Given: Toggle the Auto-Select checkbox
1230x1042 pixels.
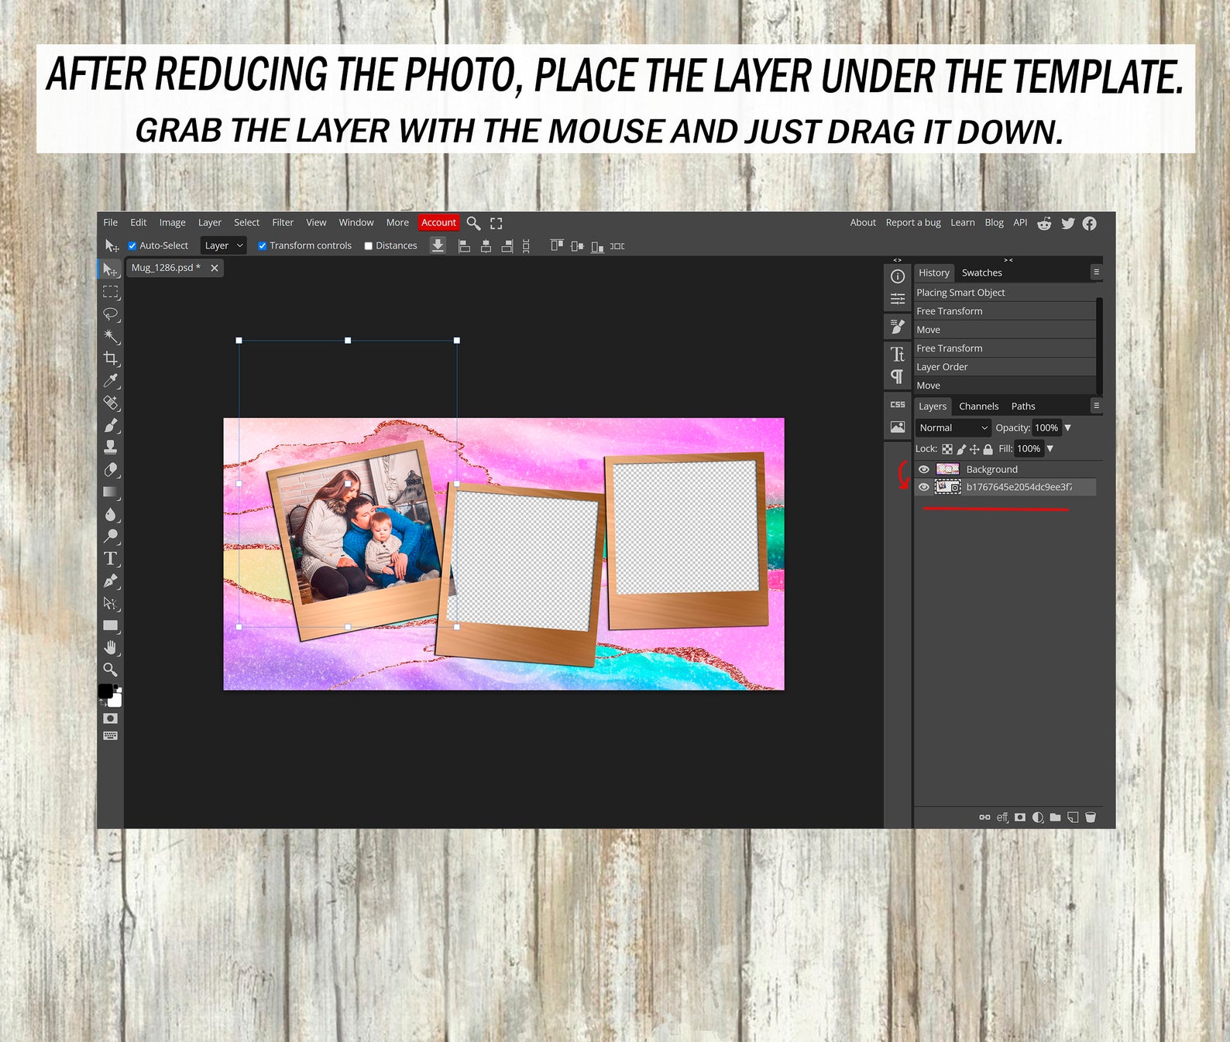Looking at the screenshot, I should (132, 246).
